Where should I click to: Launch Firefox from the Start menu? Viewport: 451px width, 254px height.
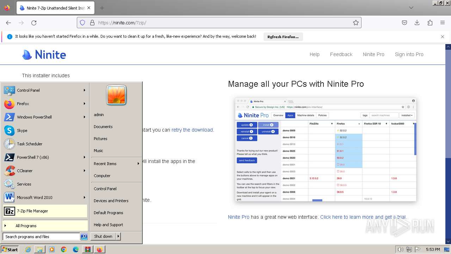pyautogui.click(x=45, y=104)
